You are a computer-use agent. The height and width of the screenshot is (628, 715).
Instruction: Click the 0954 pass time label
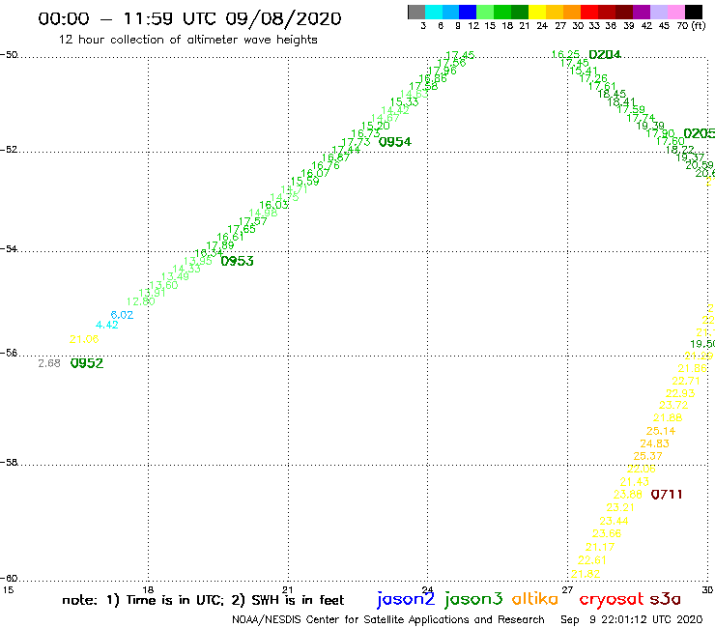pos(395,142)
